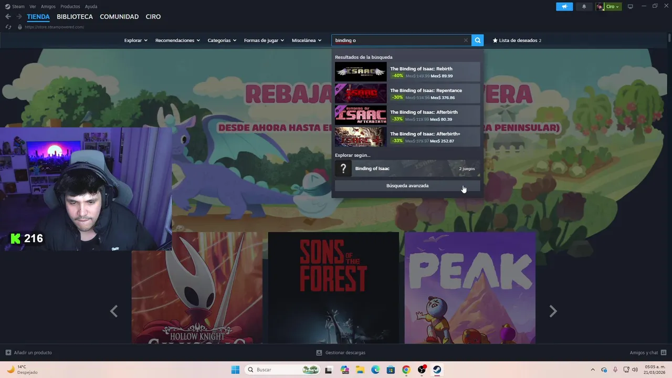Open Task View in the taskbar
This screenshot has height=378, width=672.
(x=329, y=370)
